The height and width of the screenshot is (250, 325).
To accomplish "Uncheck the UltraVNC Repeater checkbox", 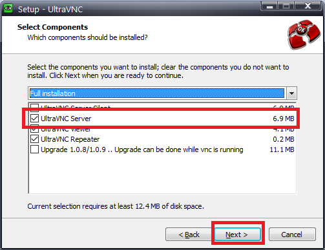I will 34,139.
